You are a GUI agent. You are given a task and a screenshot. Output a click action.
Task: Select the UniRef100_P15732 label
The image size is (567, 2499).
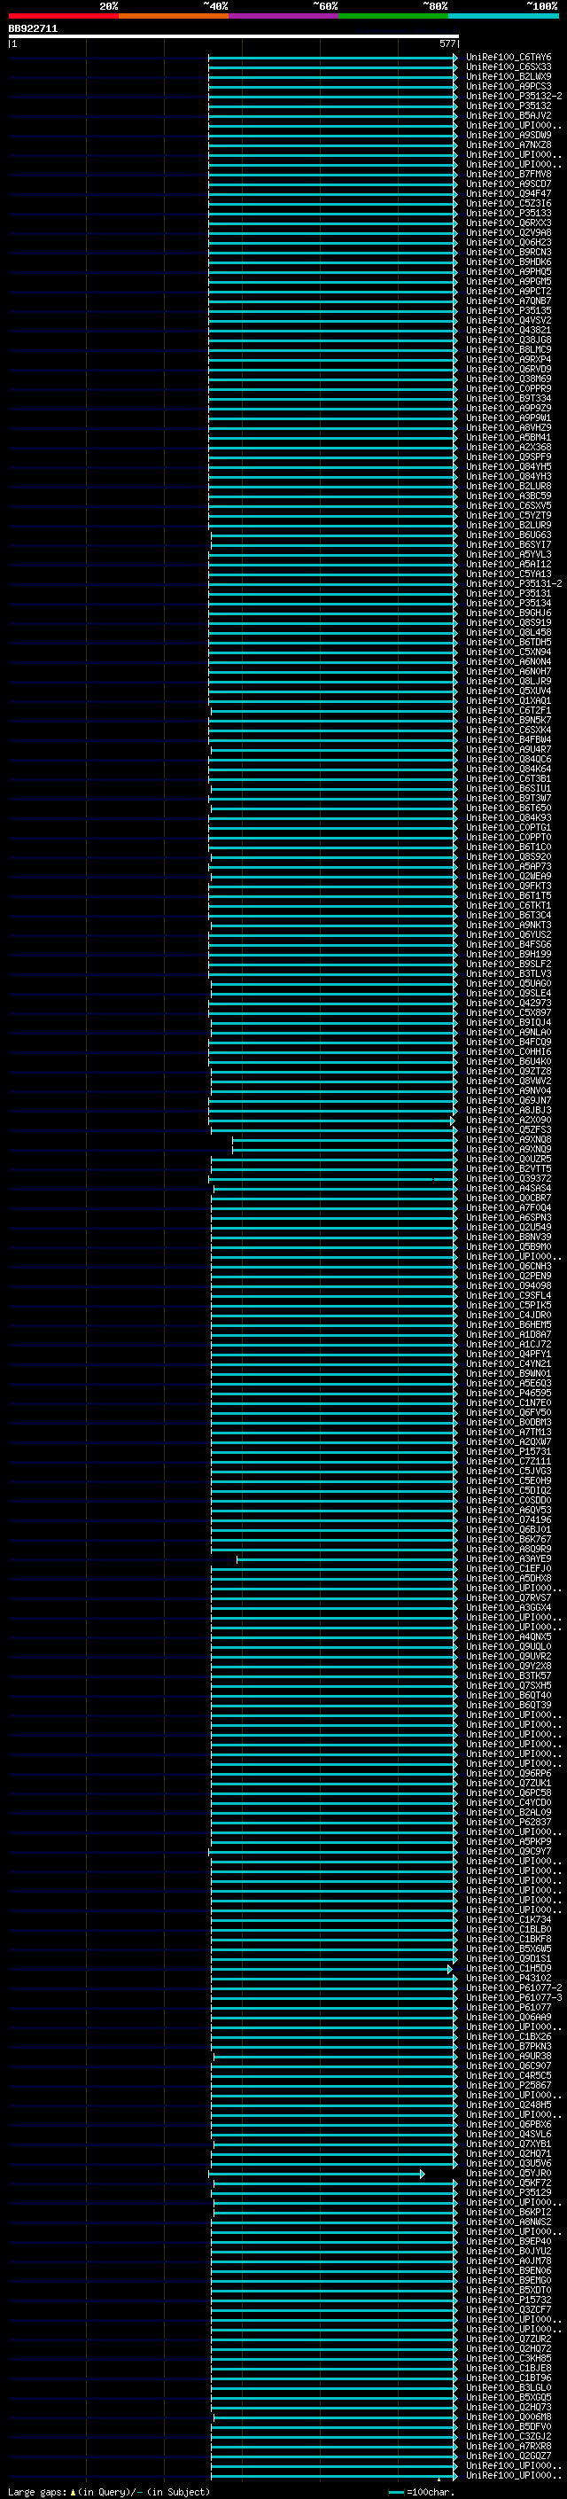(x=508, y=2300)
